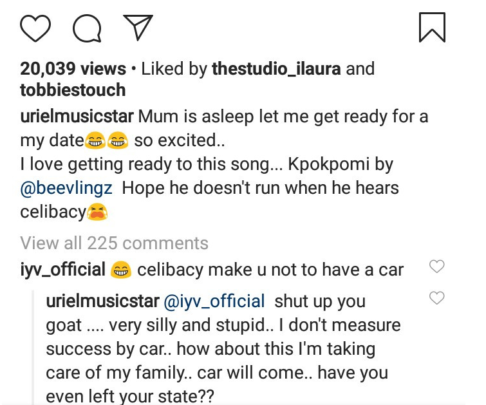Open comments via the speech bubble icon
This screenshot has width=486, height=405.
tap(86, 28)
